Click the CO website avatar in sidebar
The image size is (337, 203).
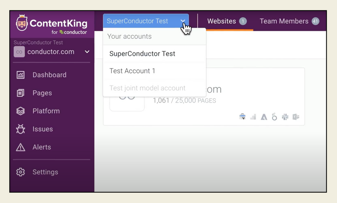[x=19, y=52]
